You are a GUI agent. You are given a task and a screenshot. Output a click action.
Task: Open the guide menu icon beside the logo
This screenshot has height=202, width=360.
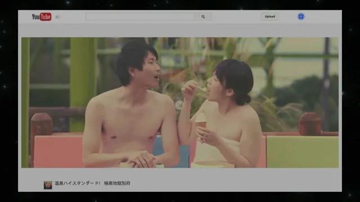(57, 17)
